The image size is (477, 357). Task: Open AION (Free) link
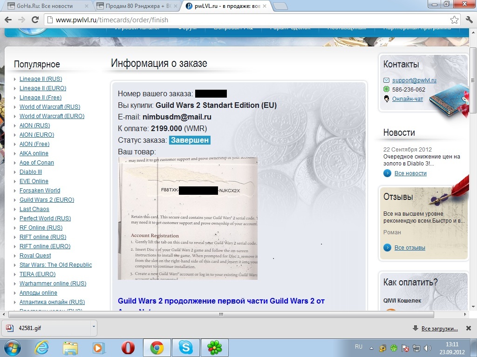point(34,144)
